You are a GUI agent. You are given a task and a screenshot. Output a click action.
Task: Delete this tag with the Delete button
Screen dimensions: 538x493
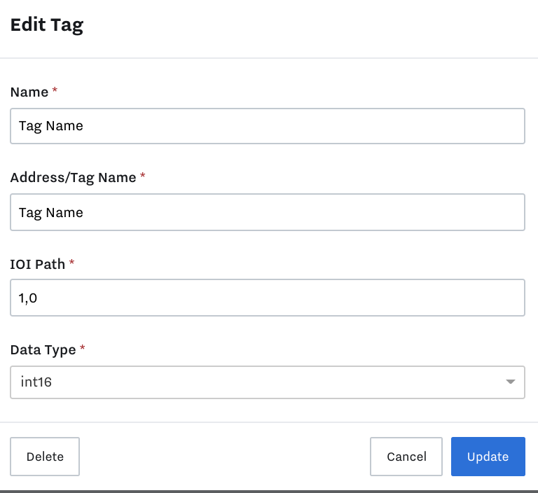(45, 457)
